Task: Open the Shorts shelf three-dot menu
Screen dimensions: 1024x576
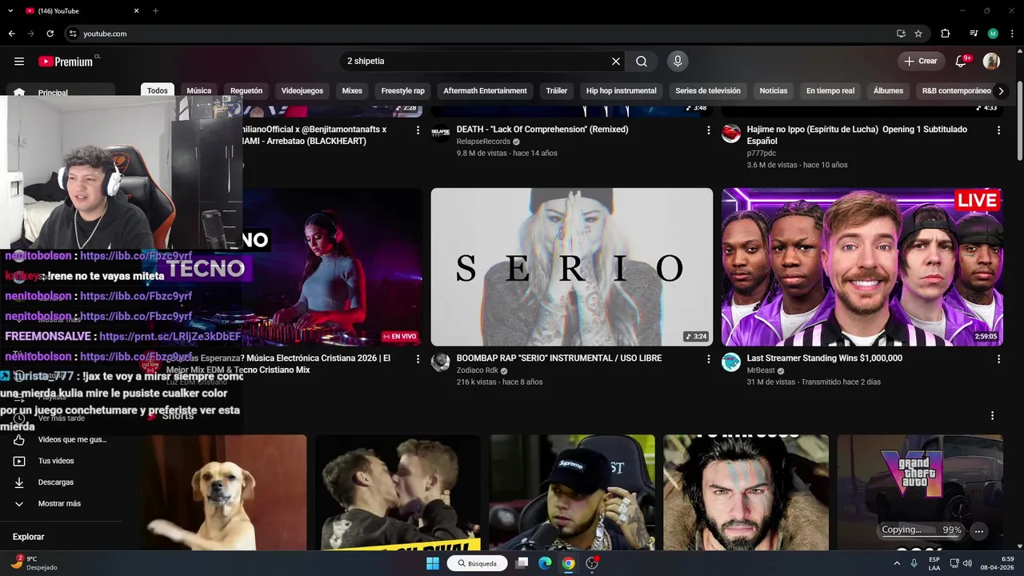Action: click(992, 415)
